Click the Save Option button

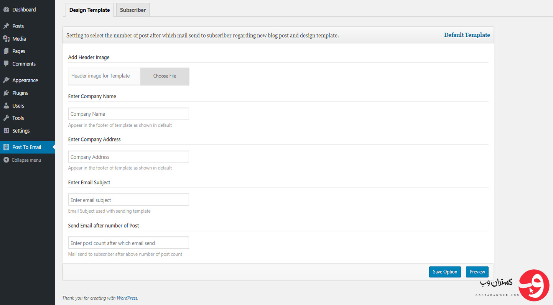(445, 272)
